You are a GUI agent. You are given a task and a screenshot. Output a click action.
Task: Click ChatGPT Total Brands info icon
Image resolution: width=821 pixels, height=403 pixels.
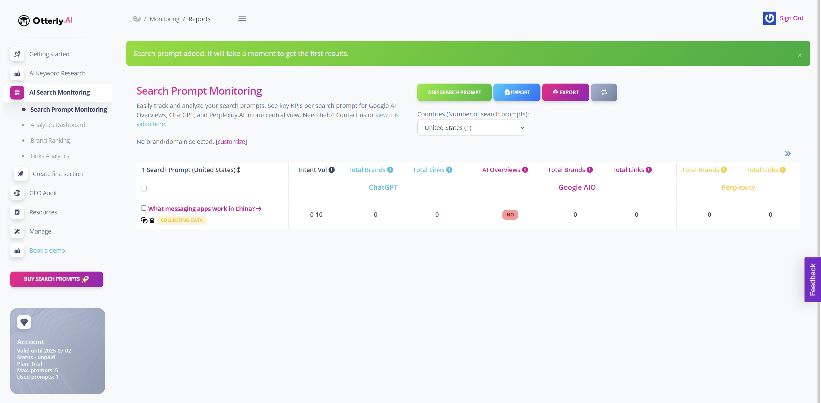(390, 170)
